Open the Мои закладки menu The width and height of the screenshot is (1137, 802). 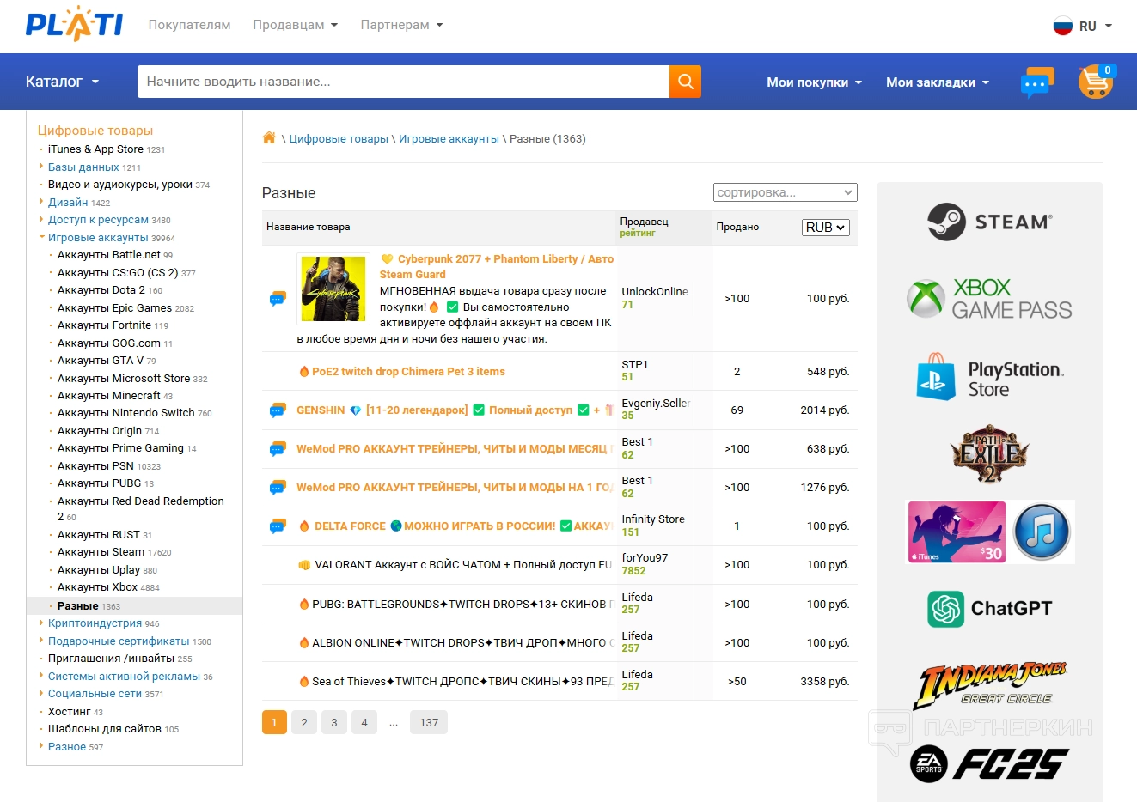[x=937, y=82]
